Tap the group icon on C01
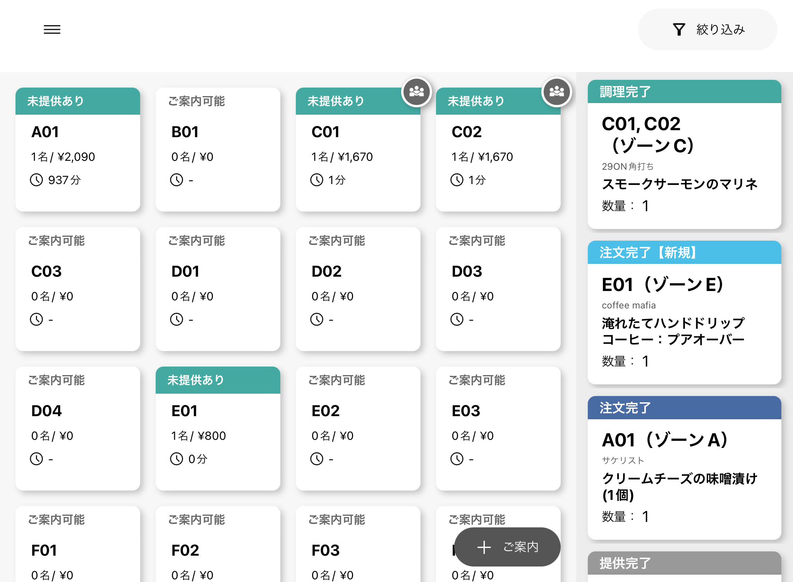793x582 pixels. tap(417, 92)
